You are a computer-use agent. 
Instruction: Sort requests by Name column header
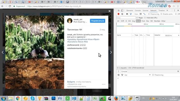pyautogui.click(x=124, y=35)
